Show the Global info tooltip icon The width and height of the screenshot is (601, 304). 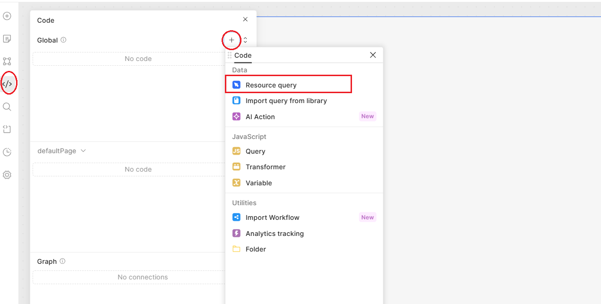(x=63, y=40)
